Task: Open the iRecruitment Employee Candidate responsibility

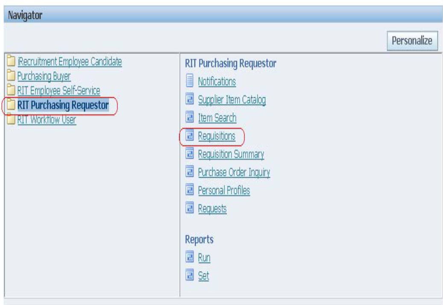Action: pos(69,62)
